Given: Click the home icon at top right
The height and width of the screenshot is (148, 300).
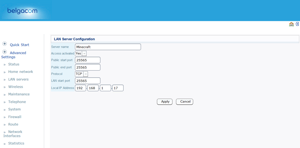Looking at the screenshot, I should (x=291, y=24).
